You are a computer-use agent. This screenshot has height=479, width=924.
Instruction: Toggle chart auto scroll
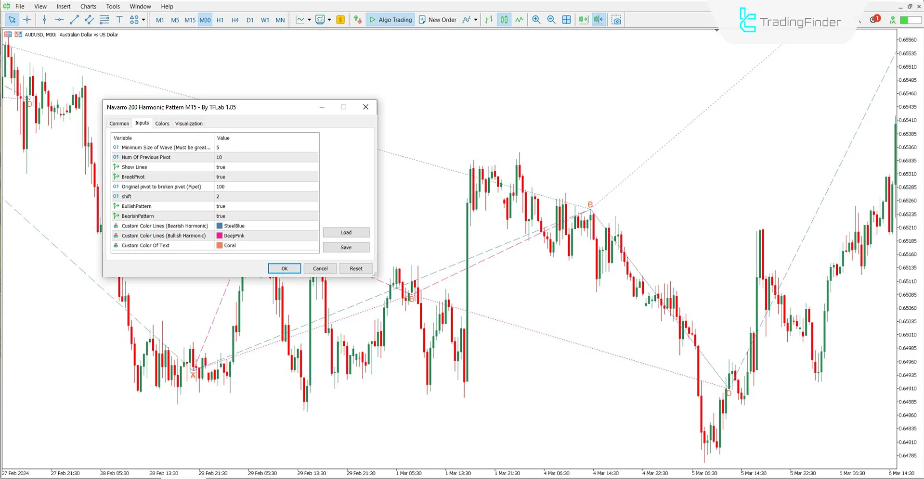tap(583, 20)
